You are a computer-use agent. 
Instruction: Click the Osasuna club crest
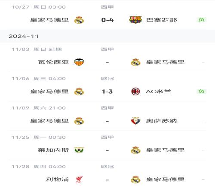135,121
